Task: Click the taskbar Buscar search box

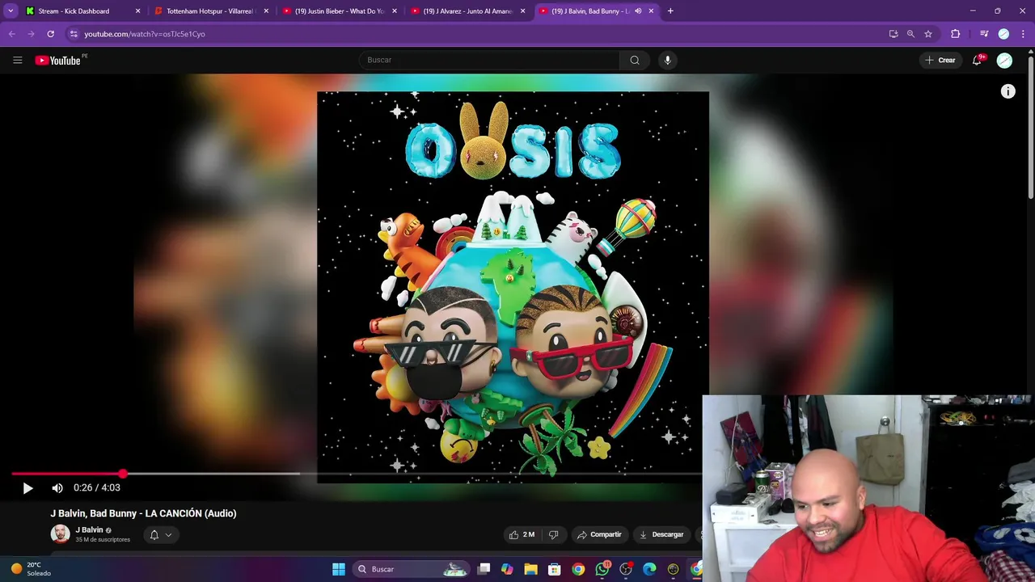Action: point(412,569)
